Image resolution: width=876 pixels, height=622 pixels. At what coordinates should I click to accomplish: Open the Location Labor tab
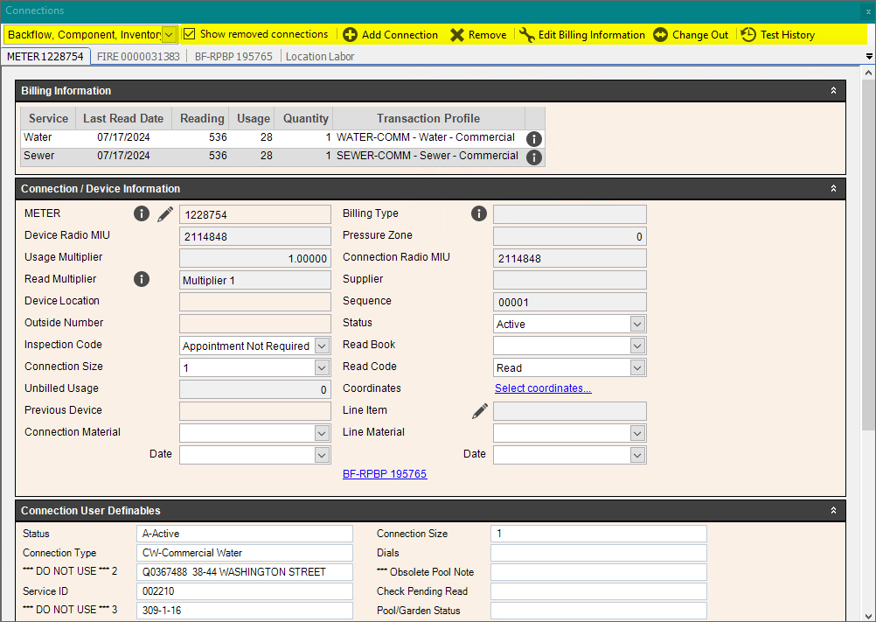[x=320, y=57]
